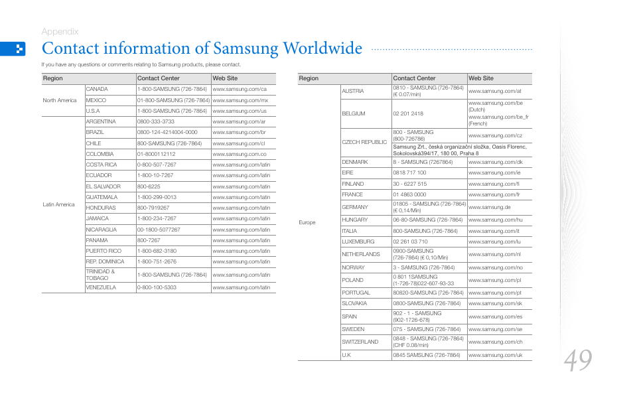633x418 pixels.
Task: Select the NICARAGUA phone number 00-1800-5077267
Action: pyautogui.click(x=159, y=230)
